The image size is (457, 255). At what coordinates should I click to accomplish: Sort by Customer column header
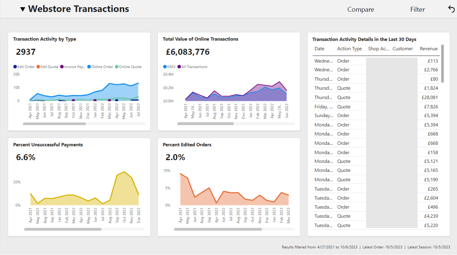pos(402,49)
